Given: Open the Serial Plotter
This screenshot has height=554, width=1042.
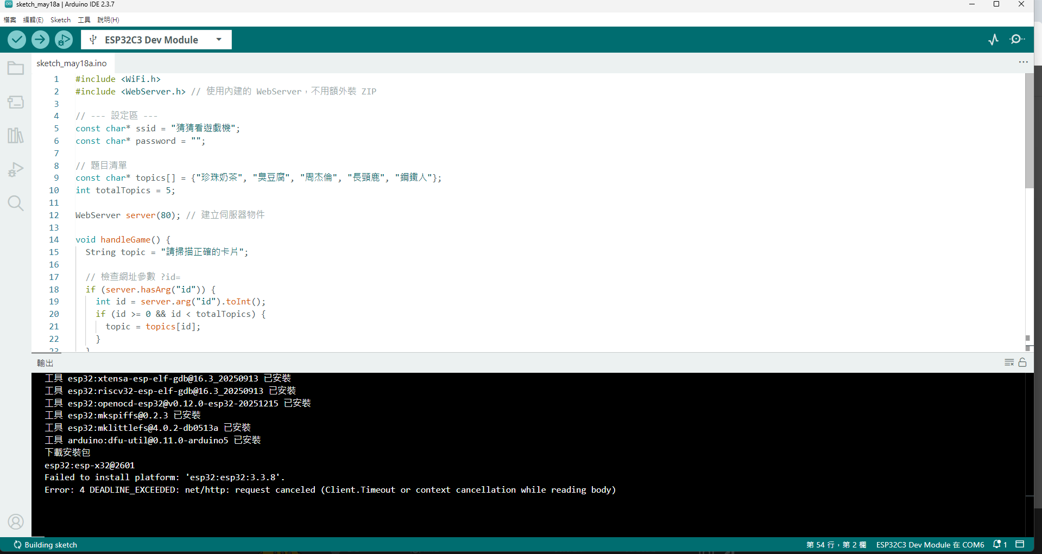Looking at the screenshot, I should coord(993,40).
